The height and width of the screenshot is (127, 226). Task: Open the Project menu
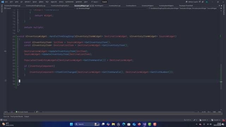click(28, 2)
